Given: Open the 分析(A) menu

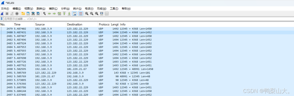Looking at the screenshot, I should [65, 9].
